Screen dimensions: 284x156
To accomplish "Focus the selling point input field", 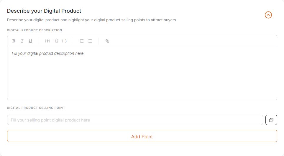I will [x=135, y=120].
